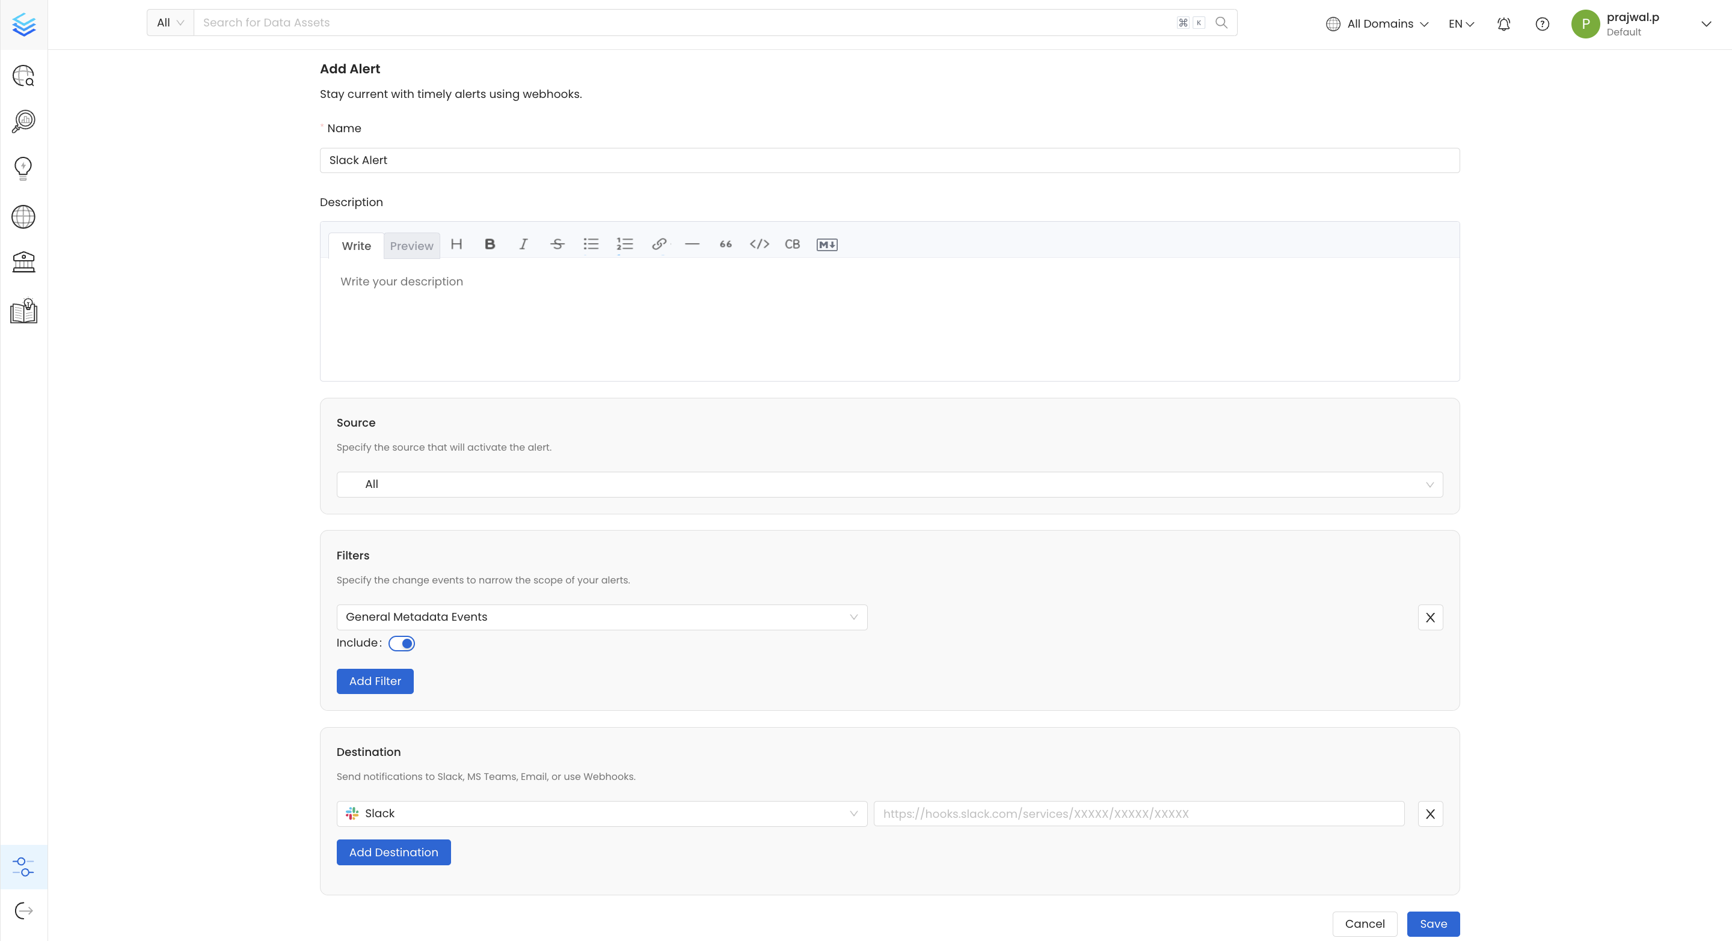Open the Domains globe icon in sidebar
1732x941 pixels.
[x=23, y=216]
